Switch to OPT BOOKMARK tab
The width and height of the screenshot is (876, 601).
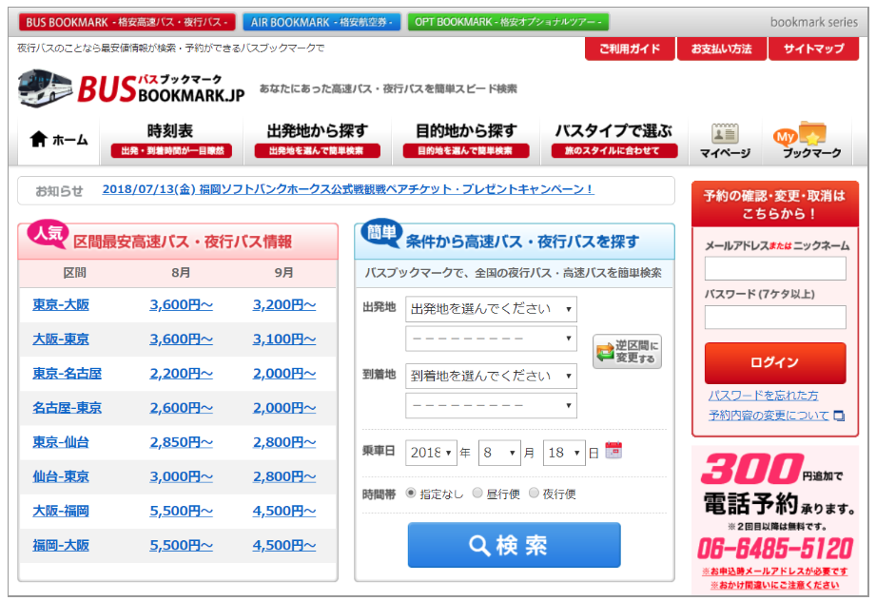pos(508,22)
